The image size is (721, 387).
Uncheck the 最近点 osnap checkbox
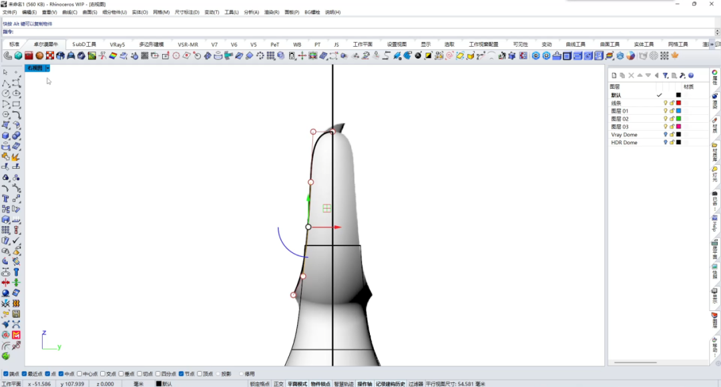[25, 374]
